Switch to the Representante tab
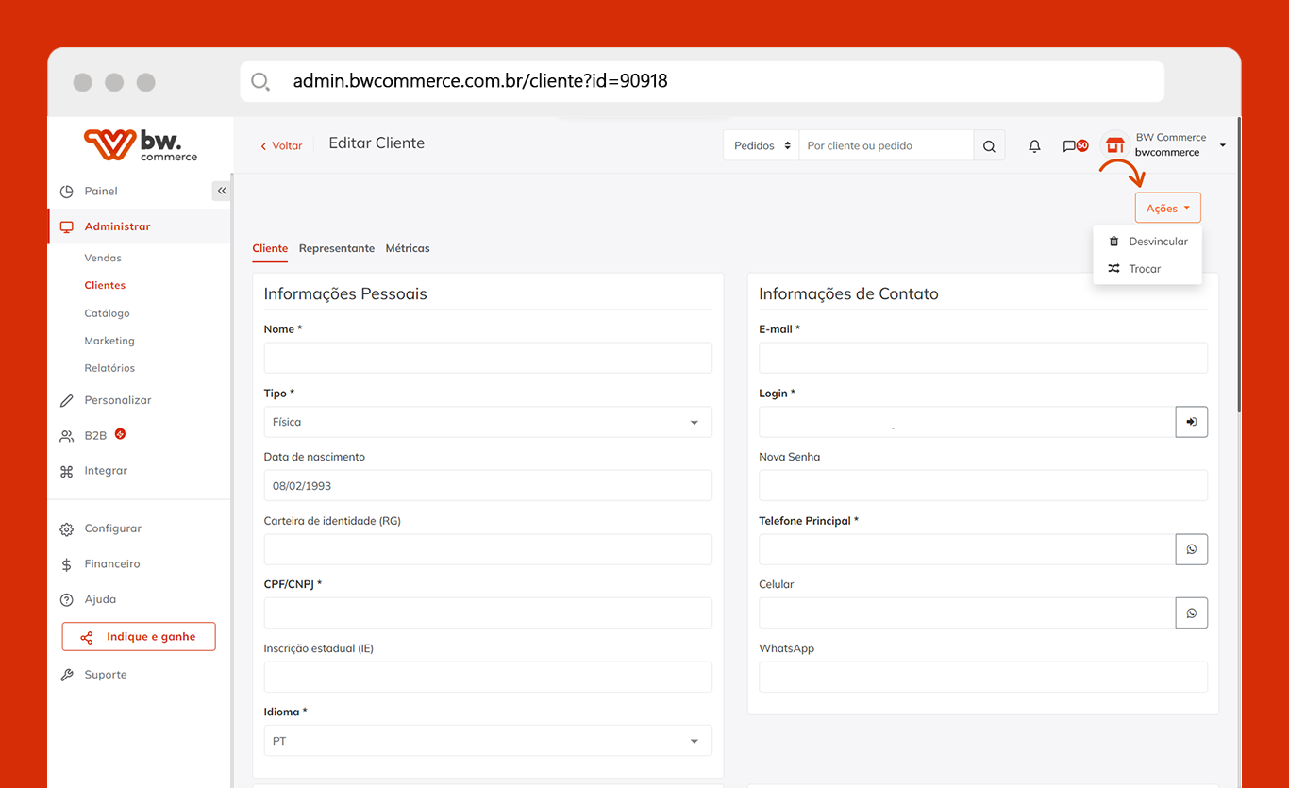Image resolution: width=1289 pixels, height=788 pixels. coord(337,248)
